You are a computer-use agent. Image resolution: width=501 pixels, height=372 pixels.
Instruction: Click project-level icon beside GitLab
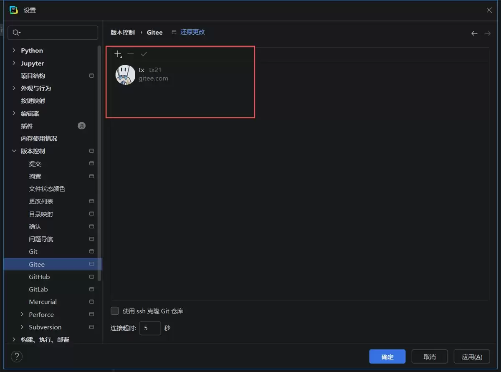91,289
